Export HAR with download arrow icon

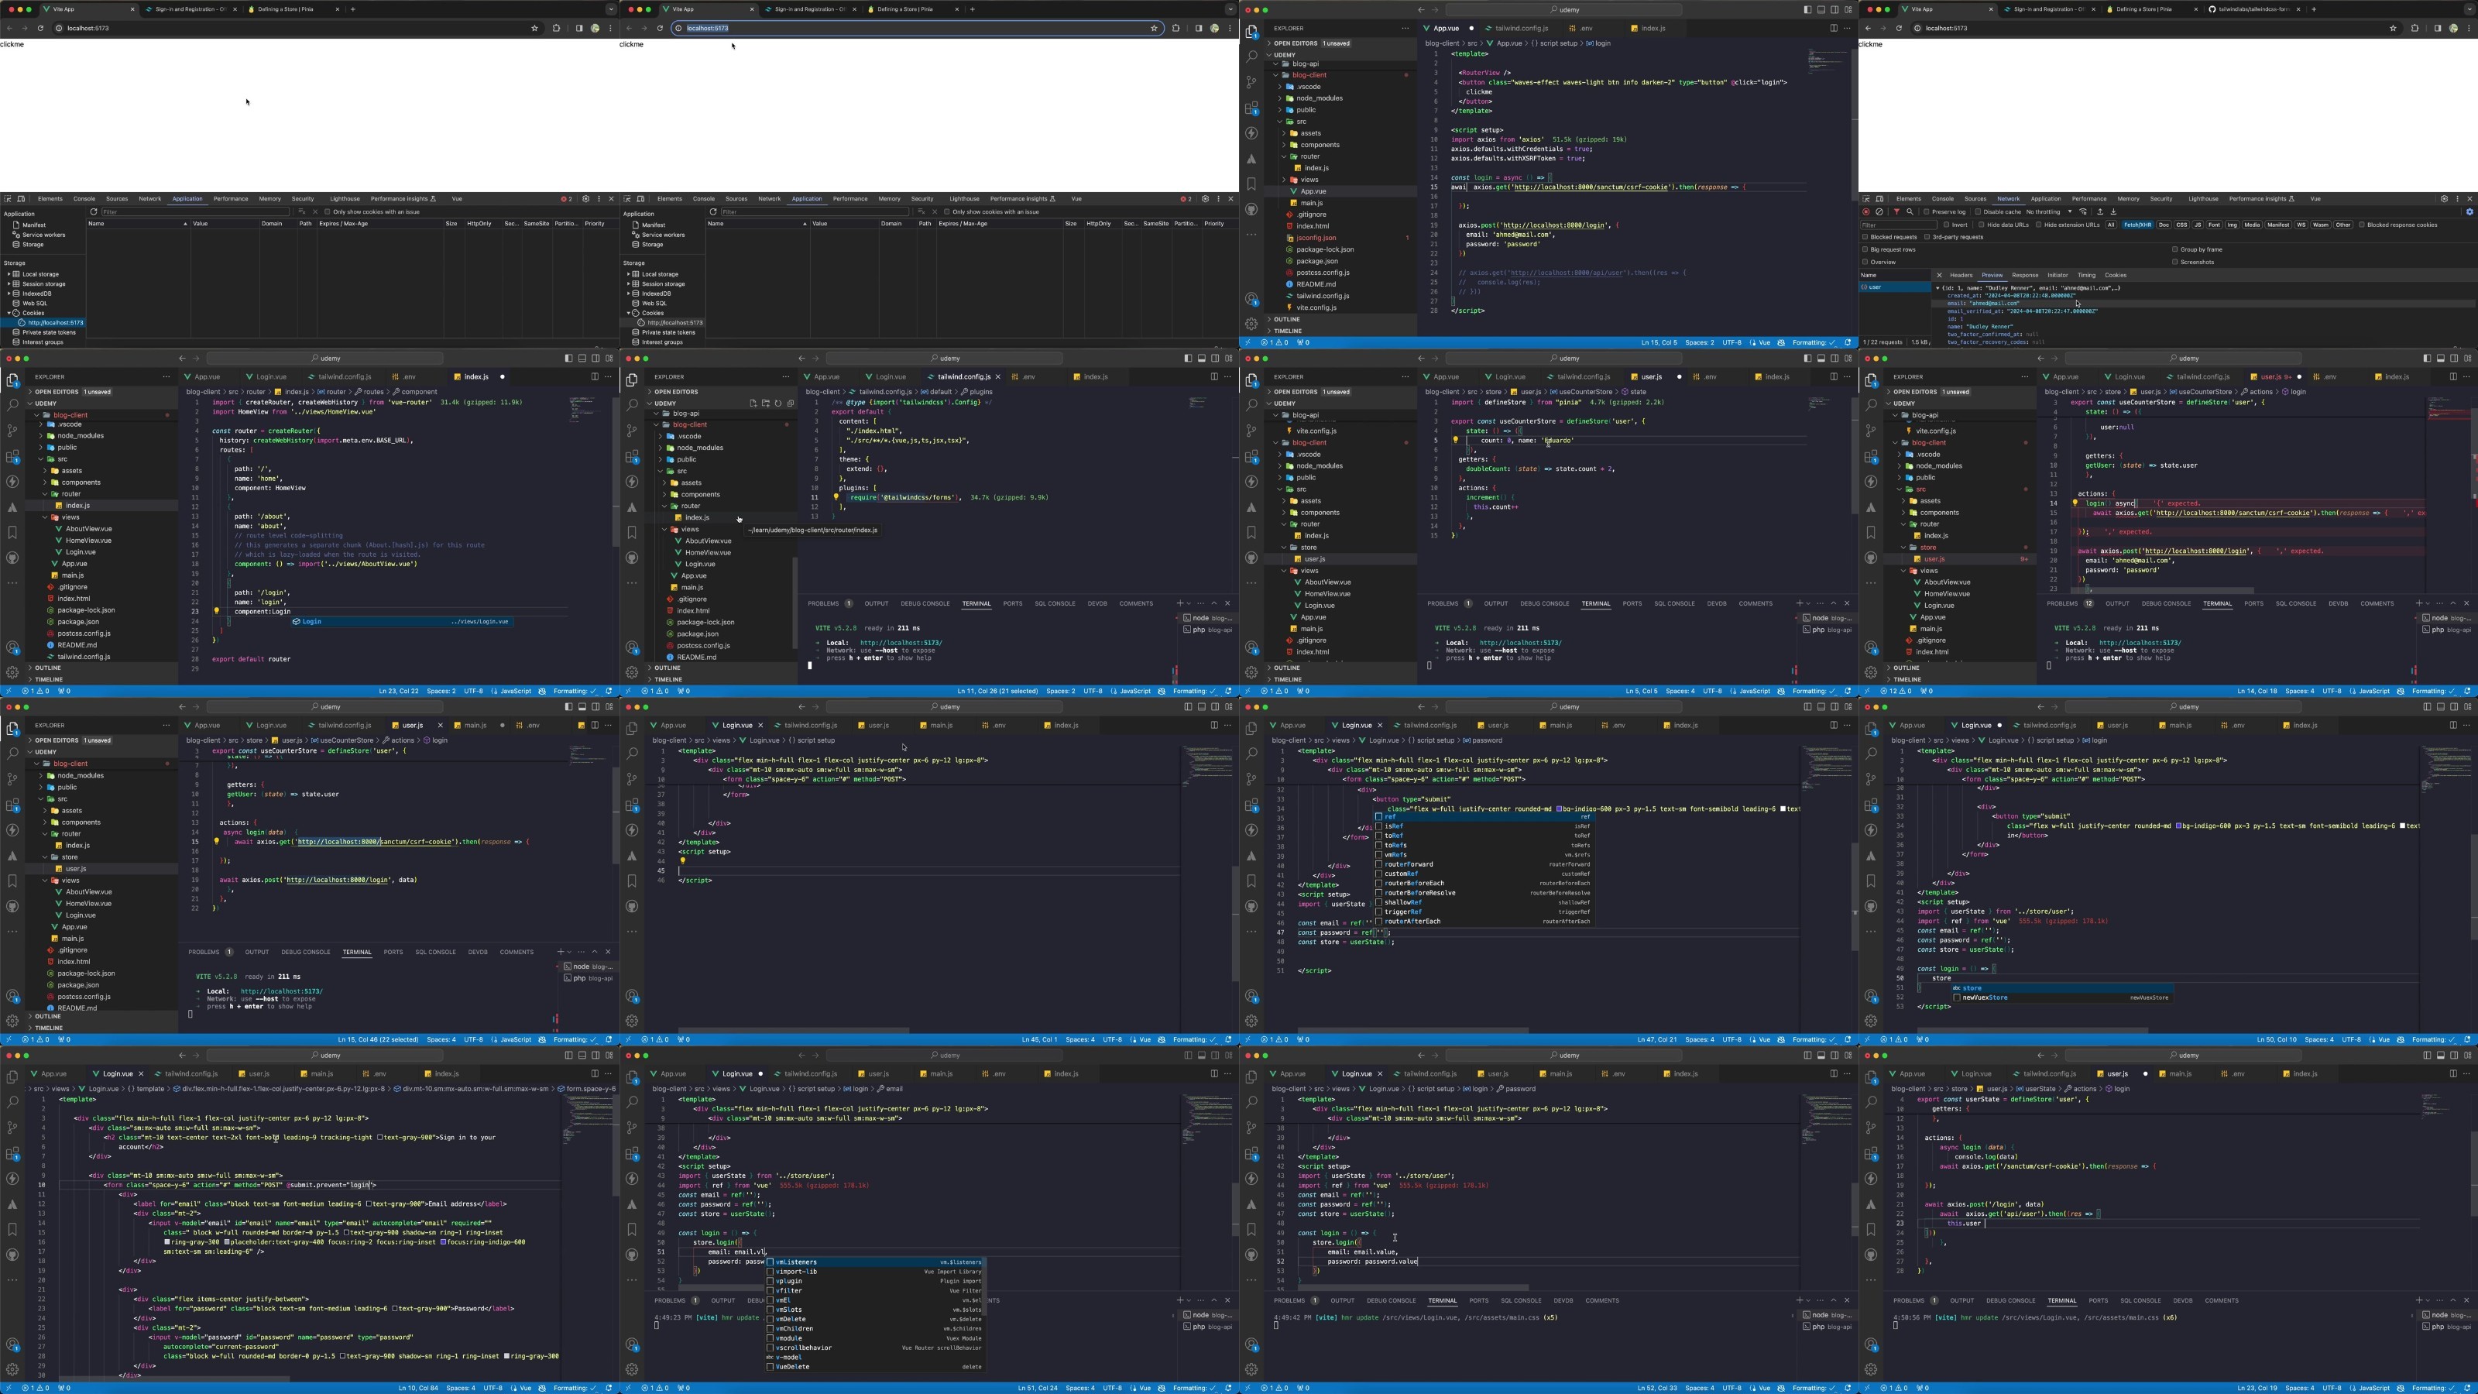click(2113, 211)
